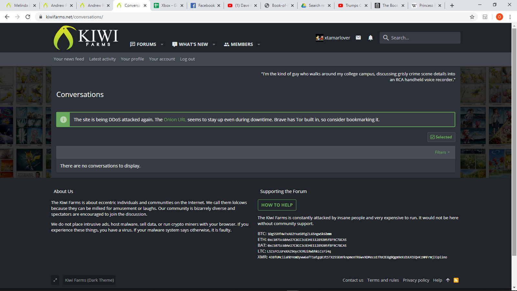The image size is (517, 291).
Task: Open the What's New nav item
Action: [x=190, y=44]
